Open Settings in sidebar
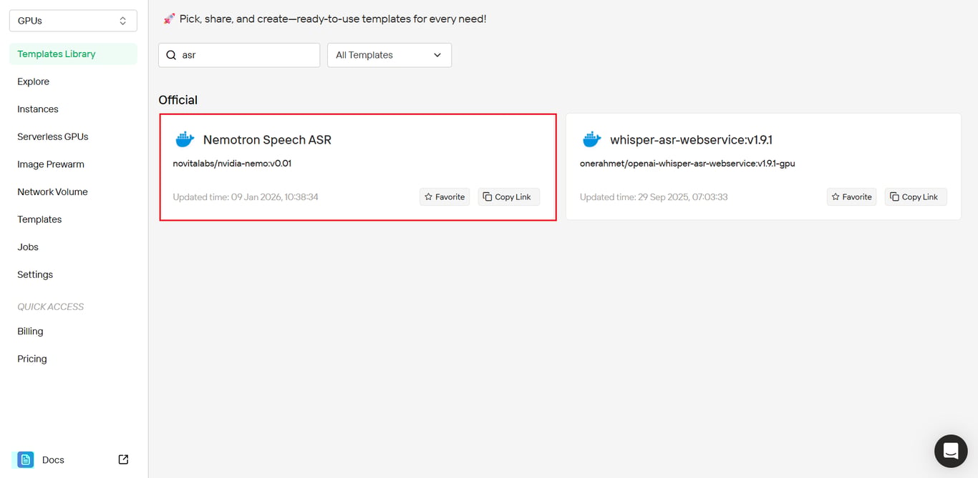The image size is (978, 478). 35,274
